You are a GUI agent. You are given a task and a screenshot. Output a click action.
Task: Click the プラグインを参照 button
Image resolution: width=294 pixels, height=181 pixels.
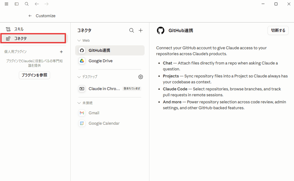click(34, 75)
